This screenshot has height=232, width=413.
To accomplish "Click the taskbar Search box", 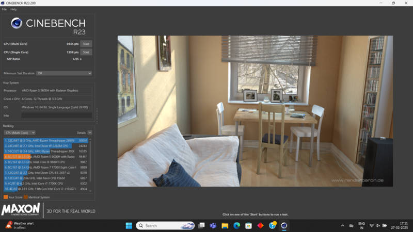I will (x=165, y=226).
